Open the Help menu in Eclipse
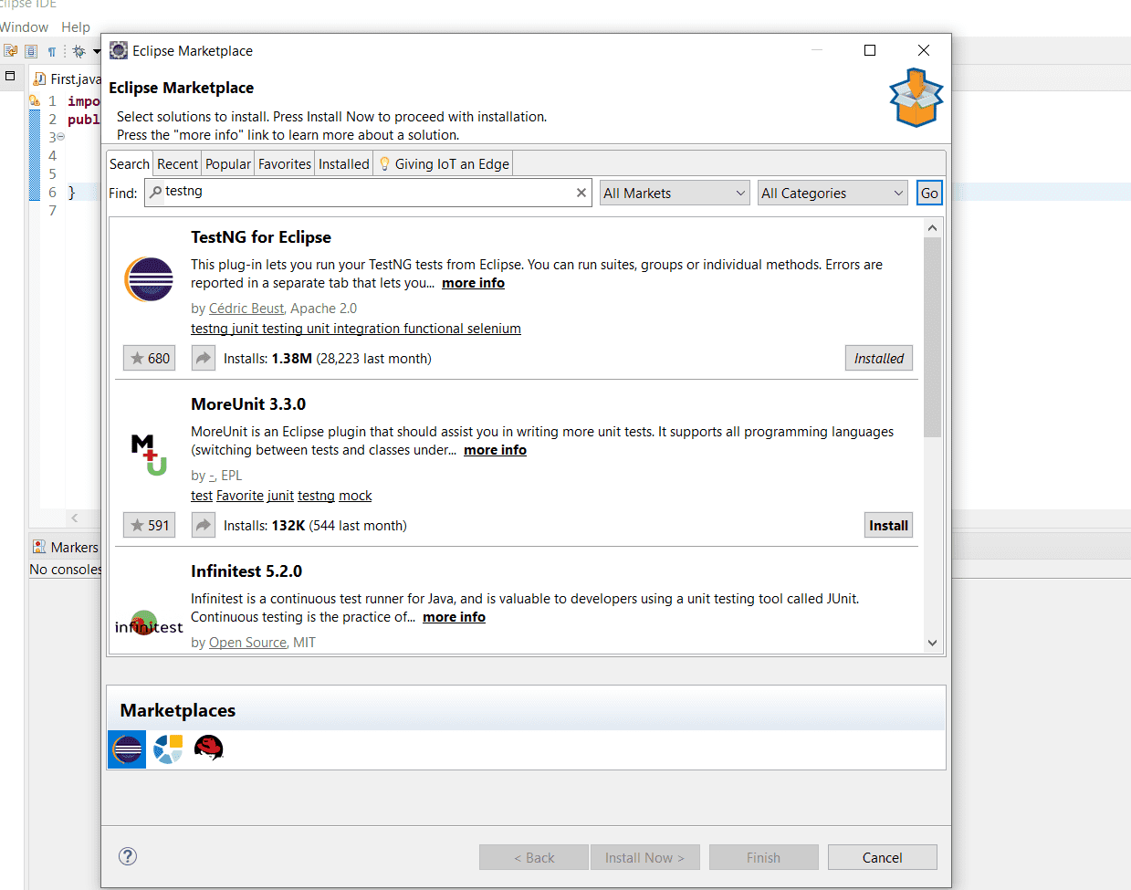This screenshot has height=890, width=1131. [x=76, y=27]
